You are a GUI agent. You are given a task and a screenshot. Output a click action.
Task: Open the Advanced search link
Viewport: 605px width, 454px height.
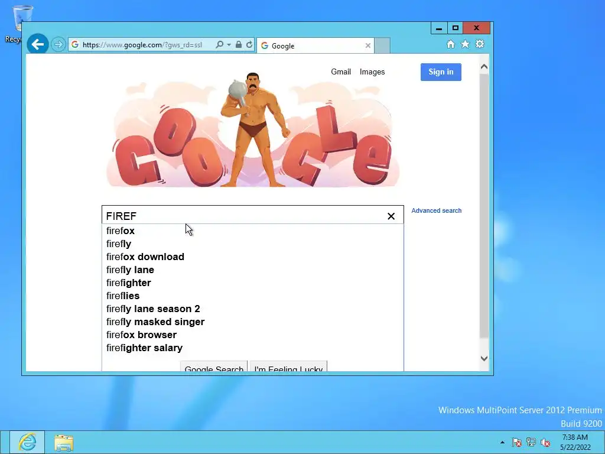tap(437, 210)
